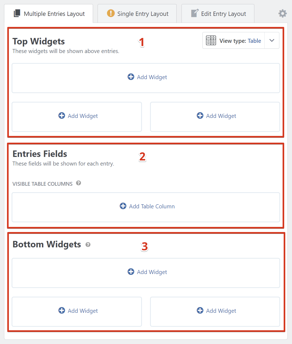Open the Edit Entry Layout tab
This screenshot has width=292, height=344.
click(x=223, y=14)
